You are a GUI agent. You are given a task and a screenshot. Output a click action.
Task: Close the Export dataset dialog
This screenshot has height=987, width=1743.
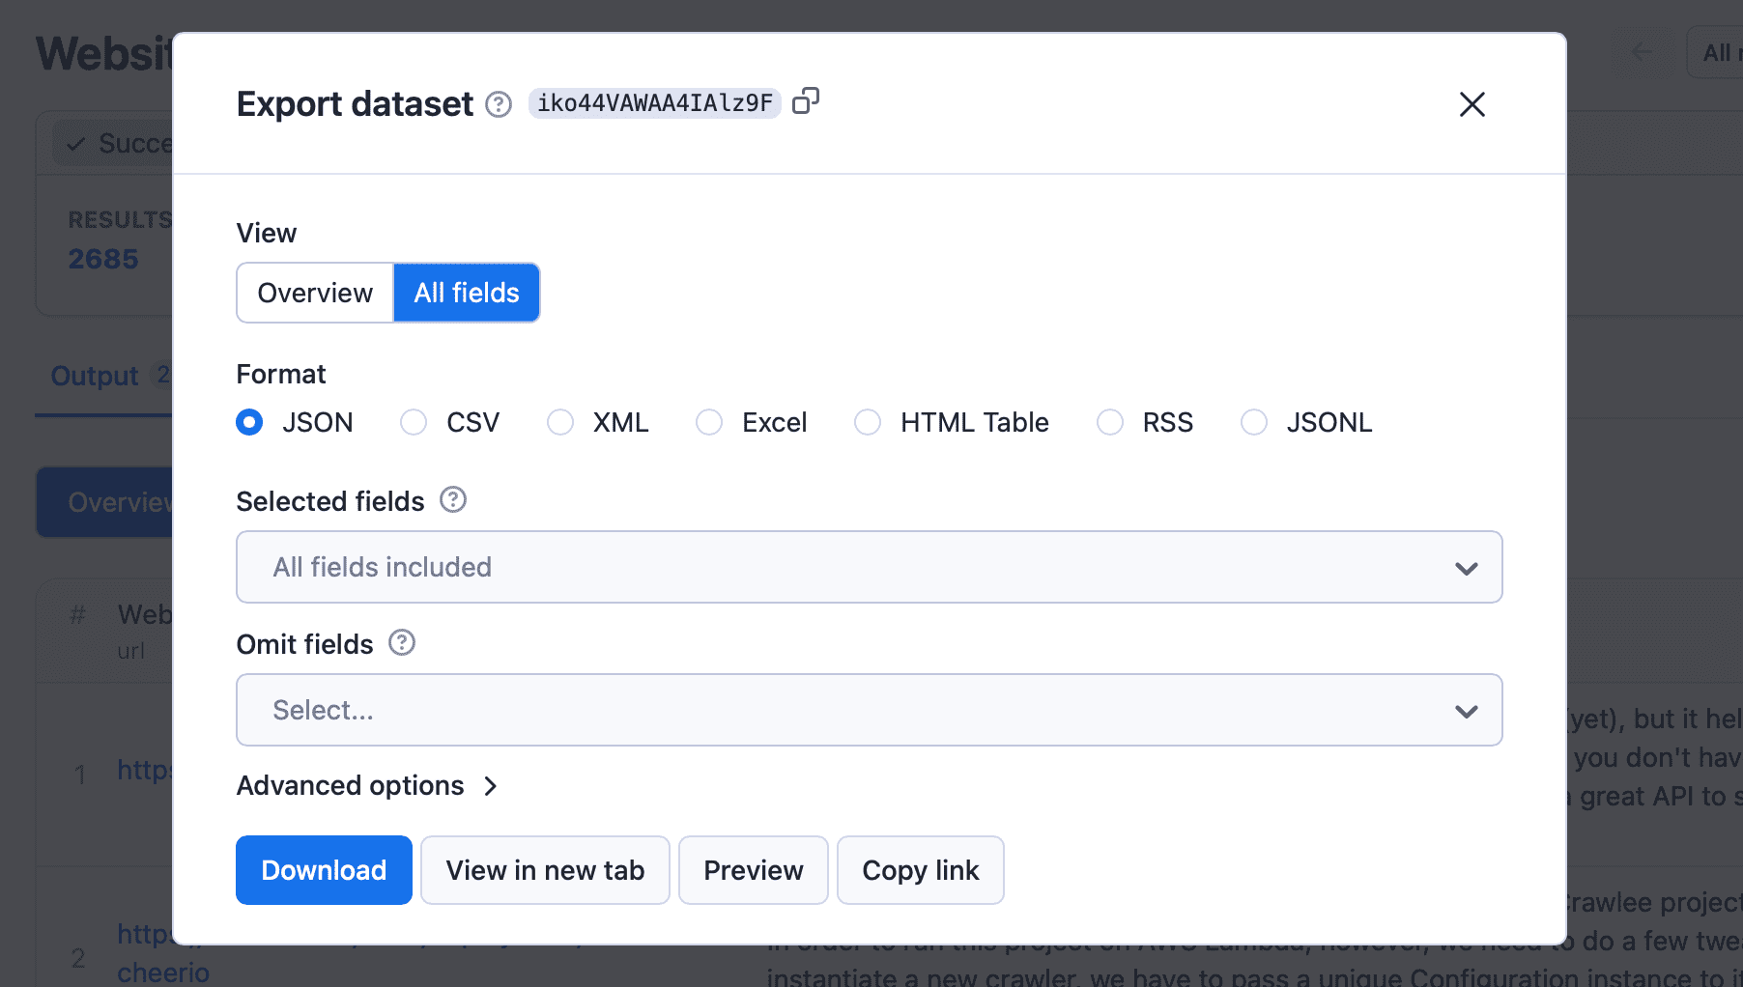click(x=1472, y=104)
